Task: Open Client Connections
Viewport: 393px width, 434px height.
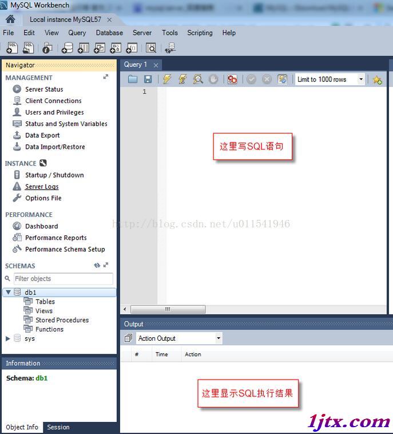Action: pos(53,101)
